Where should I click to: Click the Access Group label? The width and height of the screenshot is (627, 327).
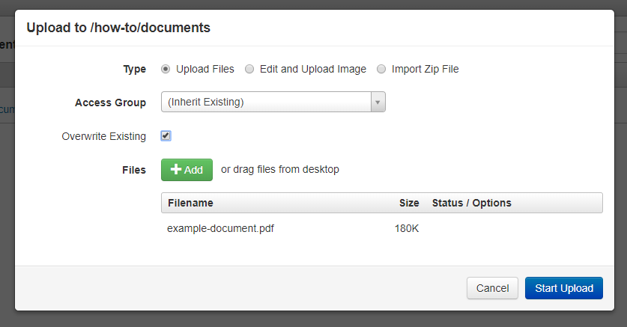(110, 103)
